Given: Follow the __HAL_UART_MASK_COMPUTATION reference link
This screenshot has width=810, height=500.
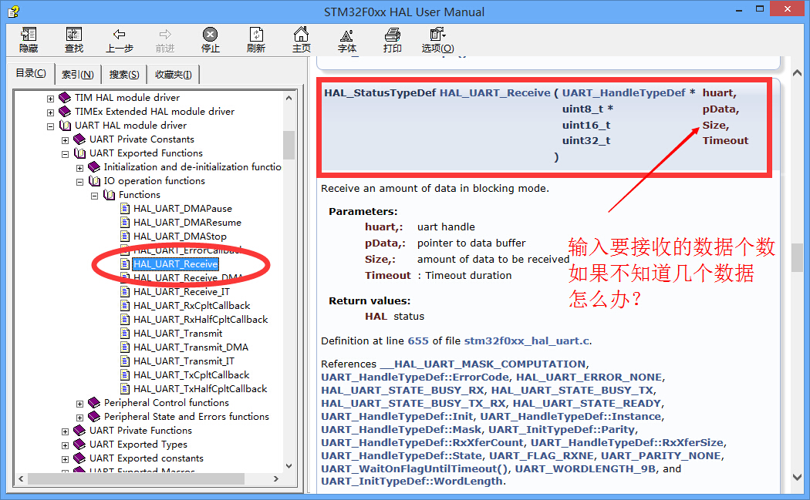Looking at the screenshot, I should 482,364.
